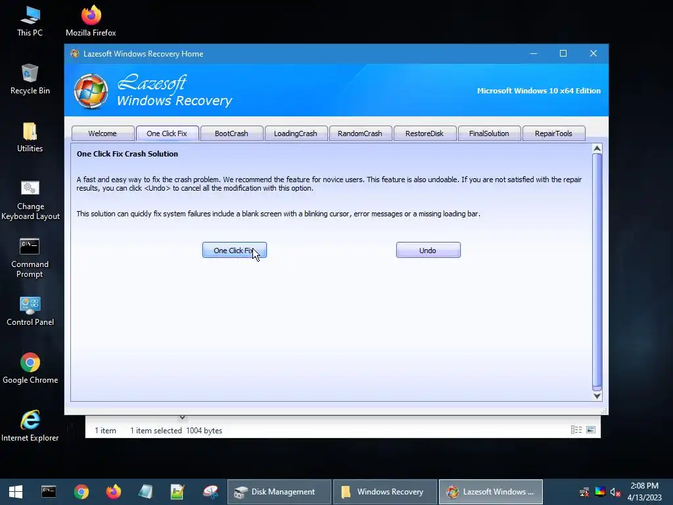Click the Lazesoft Windows Recovery logo
The width and height of the screenshot is (673, 505).
[x=91, y=91]
